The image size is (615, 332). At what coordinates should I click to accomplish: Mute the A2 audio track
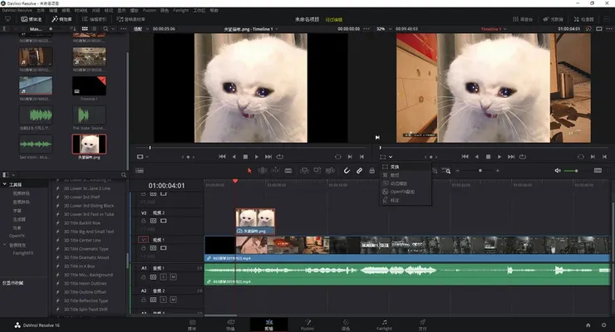[x=173, y=300]
